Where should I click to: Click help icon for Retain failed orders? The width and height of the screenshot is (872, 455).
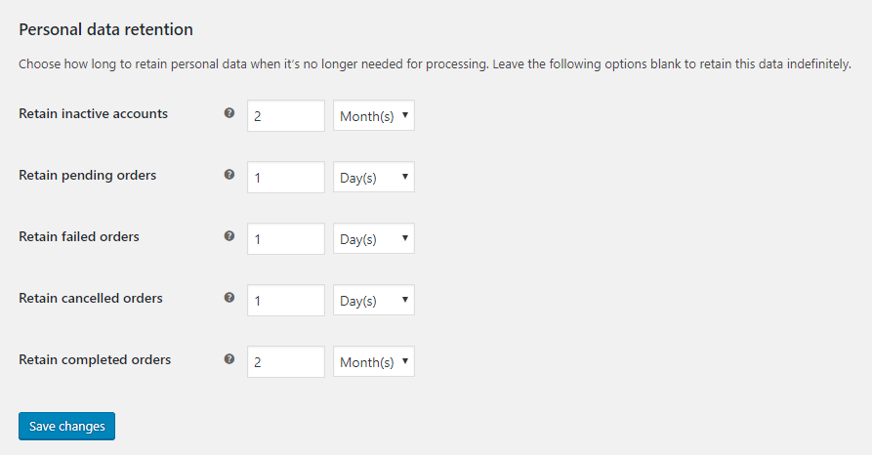pos(229,236)
